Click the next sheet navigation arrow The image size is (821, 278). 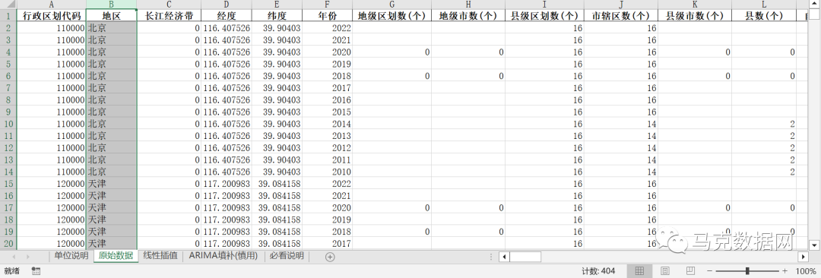pos(27,257)
